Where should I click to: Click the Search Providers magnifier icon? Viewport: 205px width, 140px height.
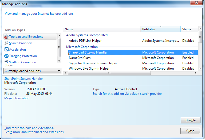click(6, 43)
